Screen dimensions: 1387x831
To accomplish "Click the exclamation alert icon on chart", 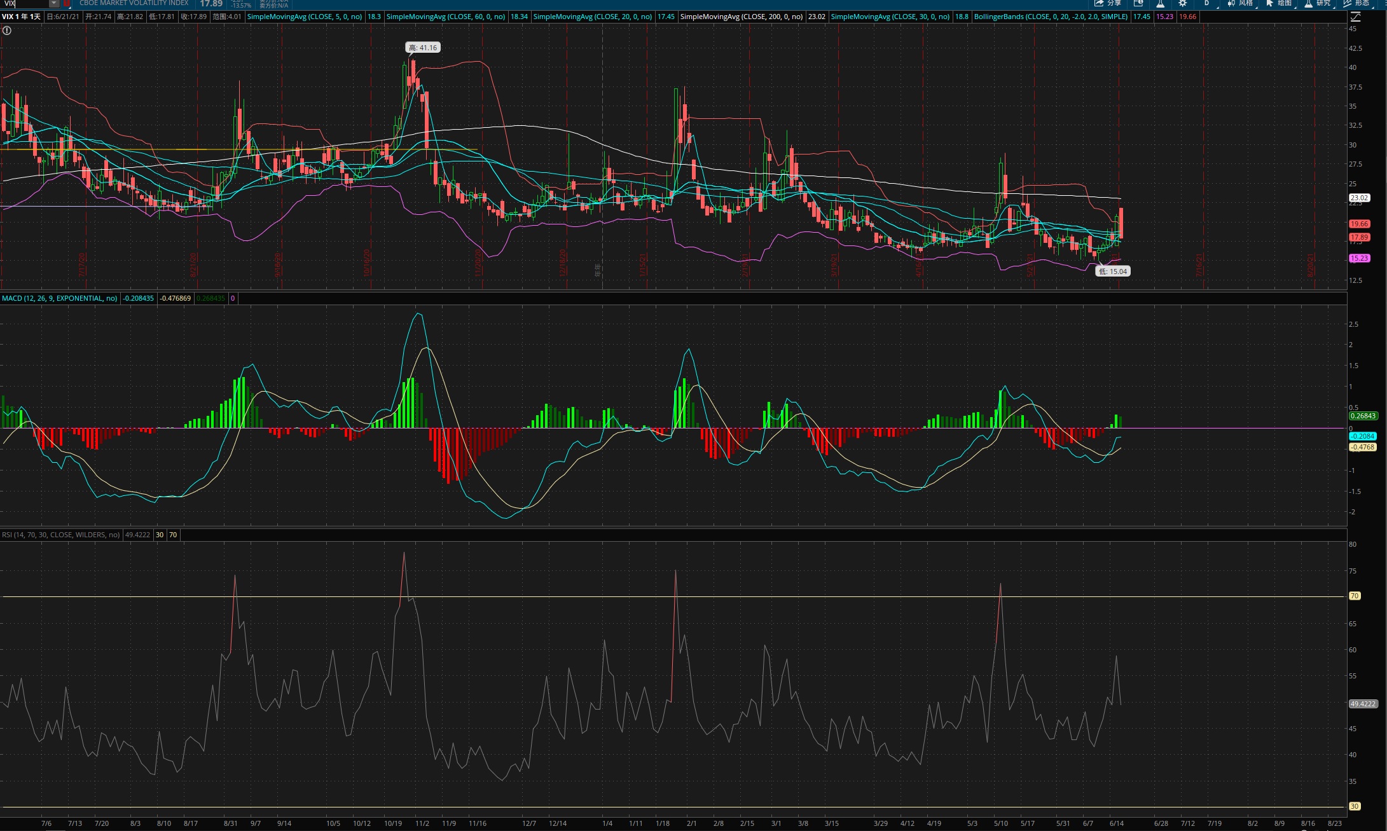I will point(7,30).
